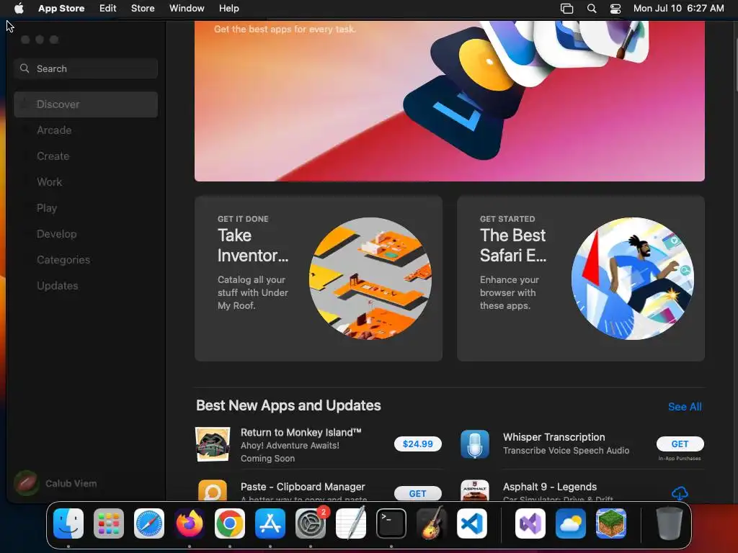Open Updates in the sidebar
The width and height of the screenshot is (738, 553).
click(86, 285)
